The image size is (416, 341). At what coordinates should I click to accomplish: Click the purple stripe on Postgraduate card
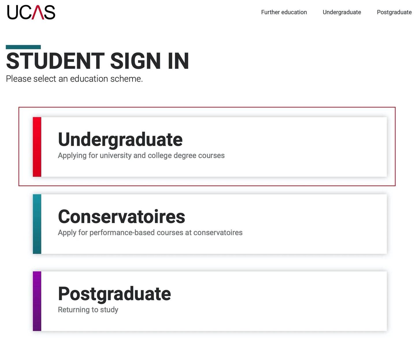coord(37,301)
